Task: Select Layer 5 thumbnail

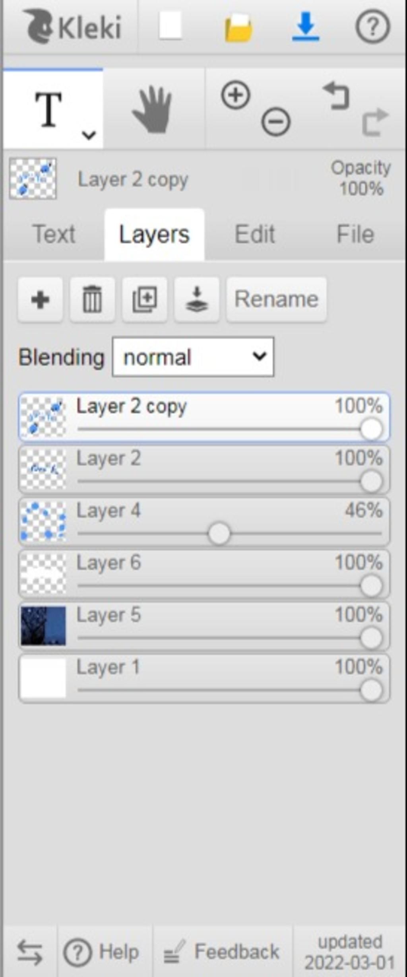Action: pos(43,625)
